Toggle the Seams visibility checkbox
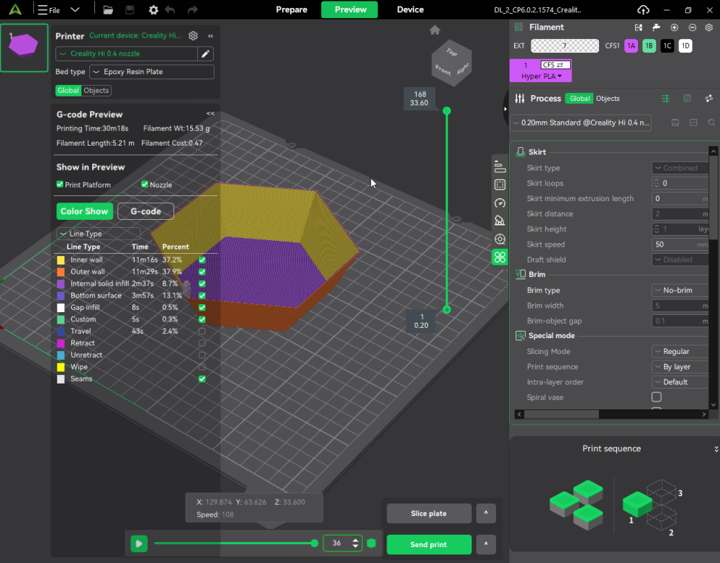This screenshot has width=720, height=563. 202,379
